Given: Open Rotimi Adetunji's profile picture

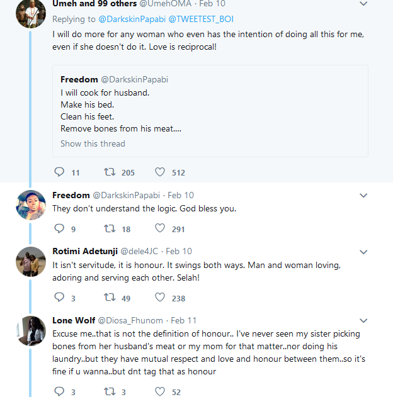Looking at the screenshot, I should [x=30, y=261].
